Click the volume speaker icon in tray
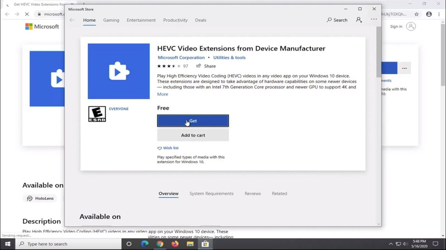Image resolution: width=446 pixels, height=250 pixels. coord(405,244)
